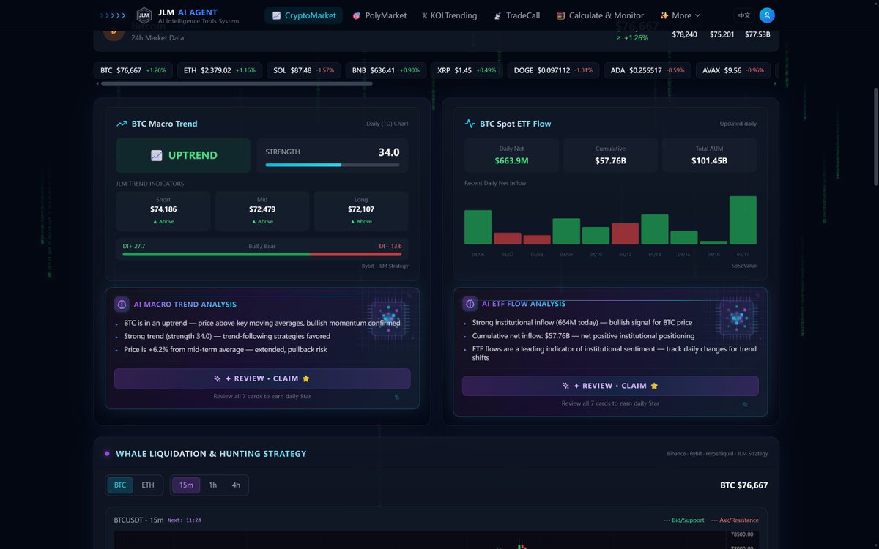Click the AI Macro Trend Analysis icon

[122, 304]
